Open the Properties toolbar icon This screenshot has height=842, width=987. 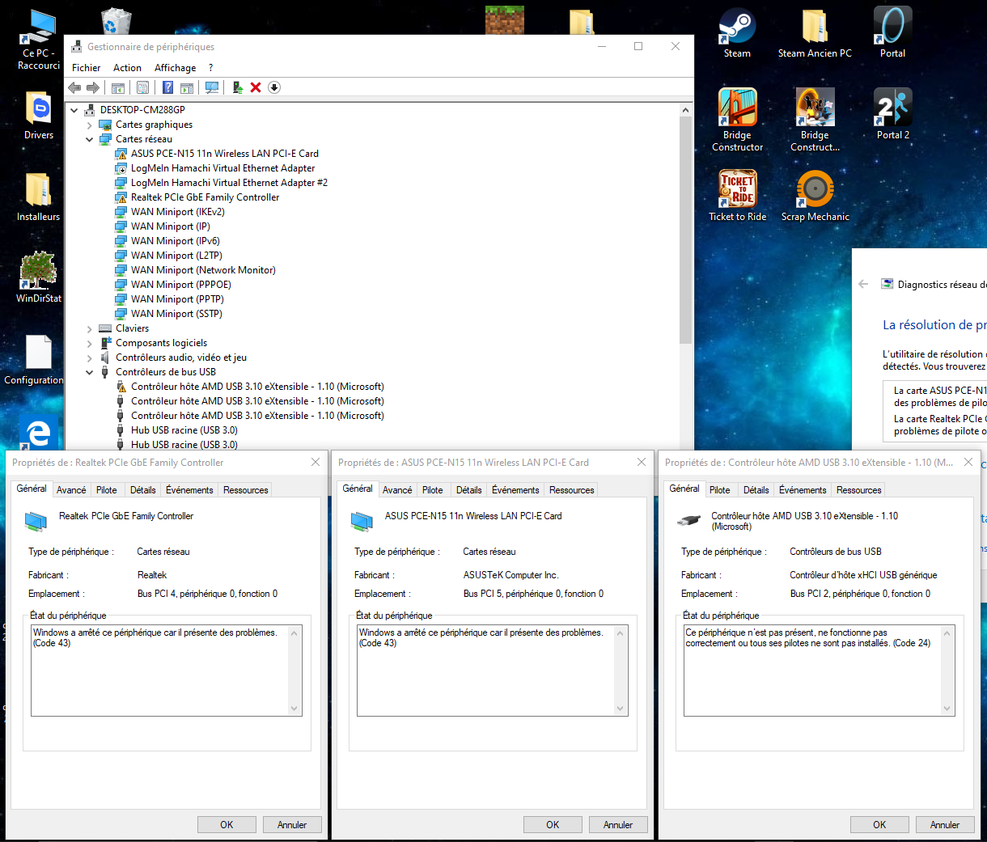tap(142, 87)
